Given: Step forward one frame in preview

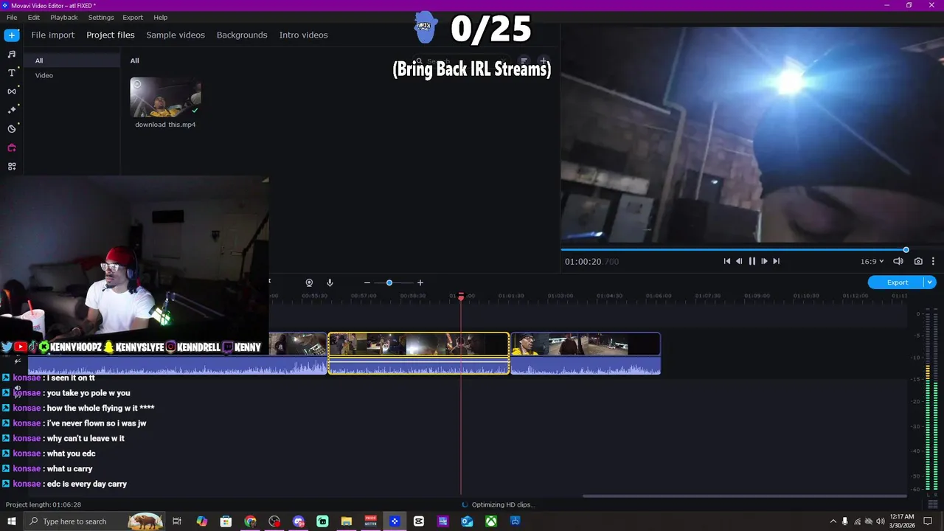Looking at the screenshot, I should click(x=764, y=261).
